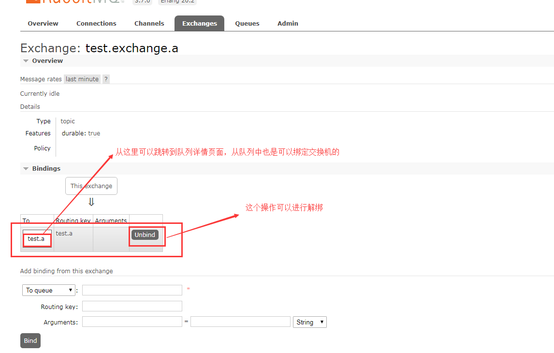Show help for message rates question mark
This screenshot has height=353, width=554.
pos(106,79)
